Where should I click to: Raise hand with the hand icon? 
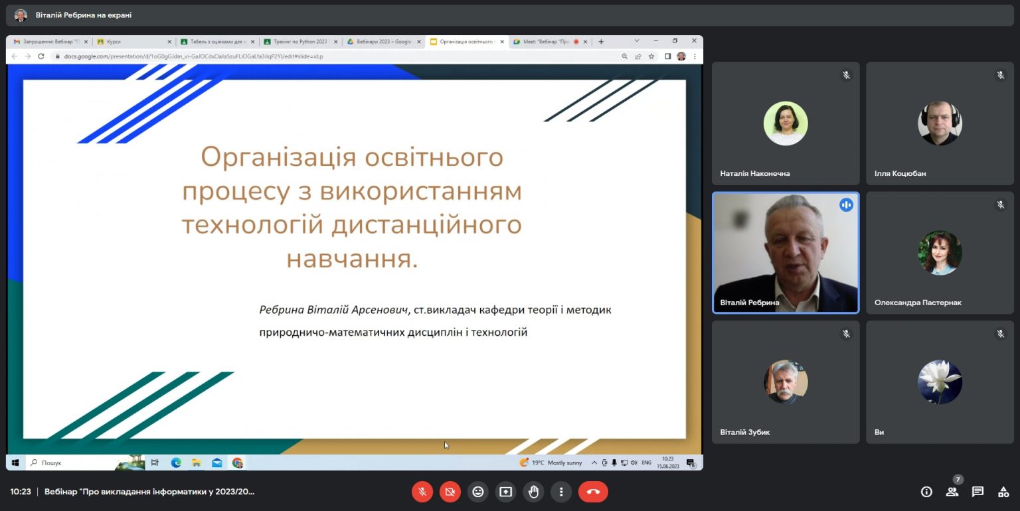pos(533,492)
